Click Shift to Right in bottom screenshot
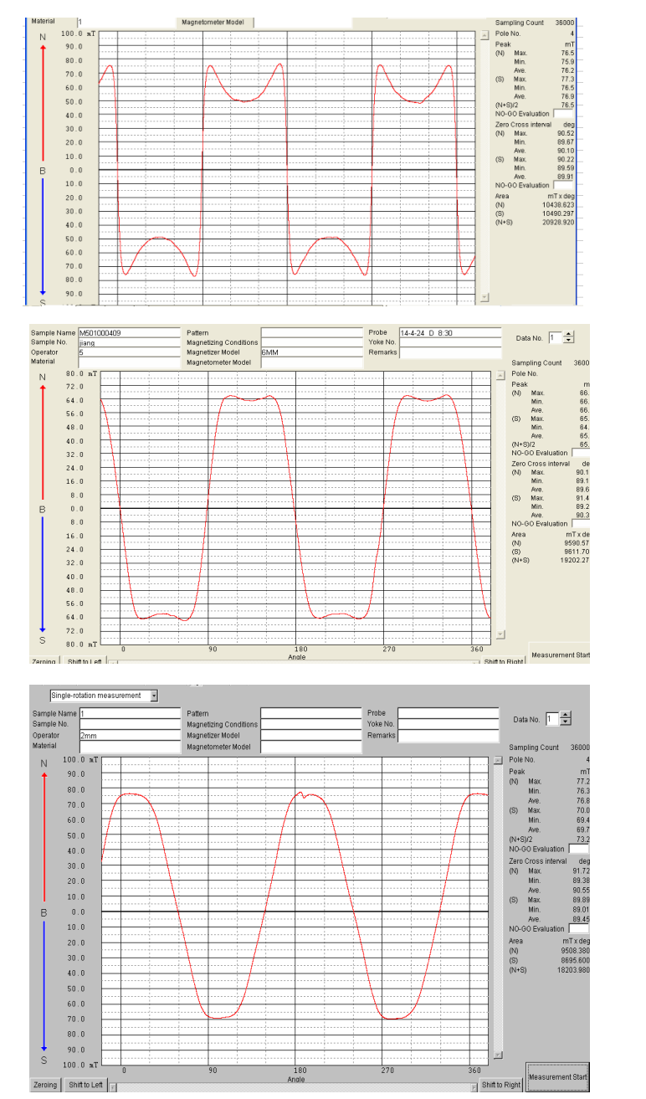The height and width of the screenshot is (1099, 646). tap(502, 1085)
